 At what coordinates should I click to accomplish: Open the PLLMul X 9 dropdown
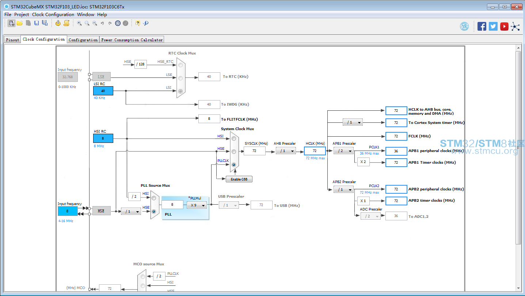pos(197,205)
